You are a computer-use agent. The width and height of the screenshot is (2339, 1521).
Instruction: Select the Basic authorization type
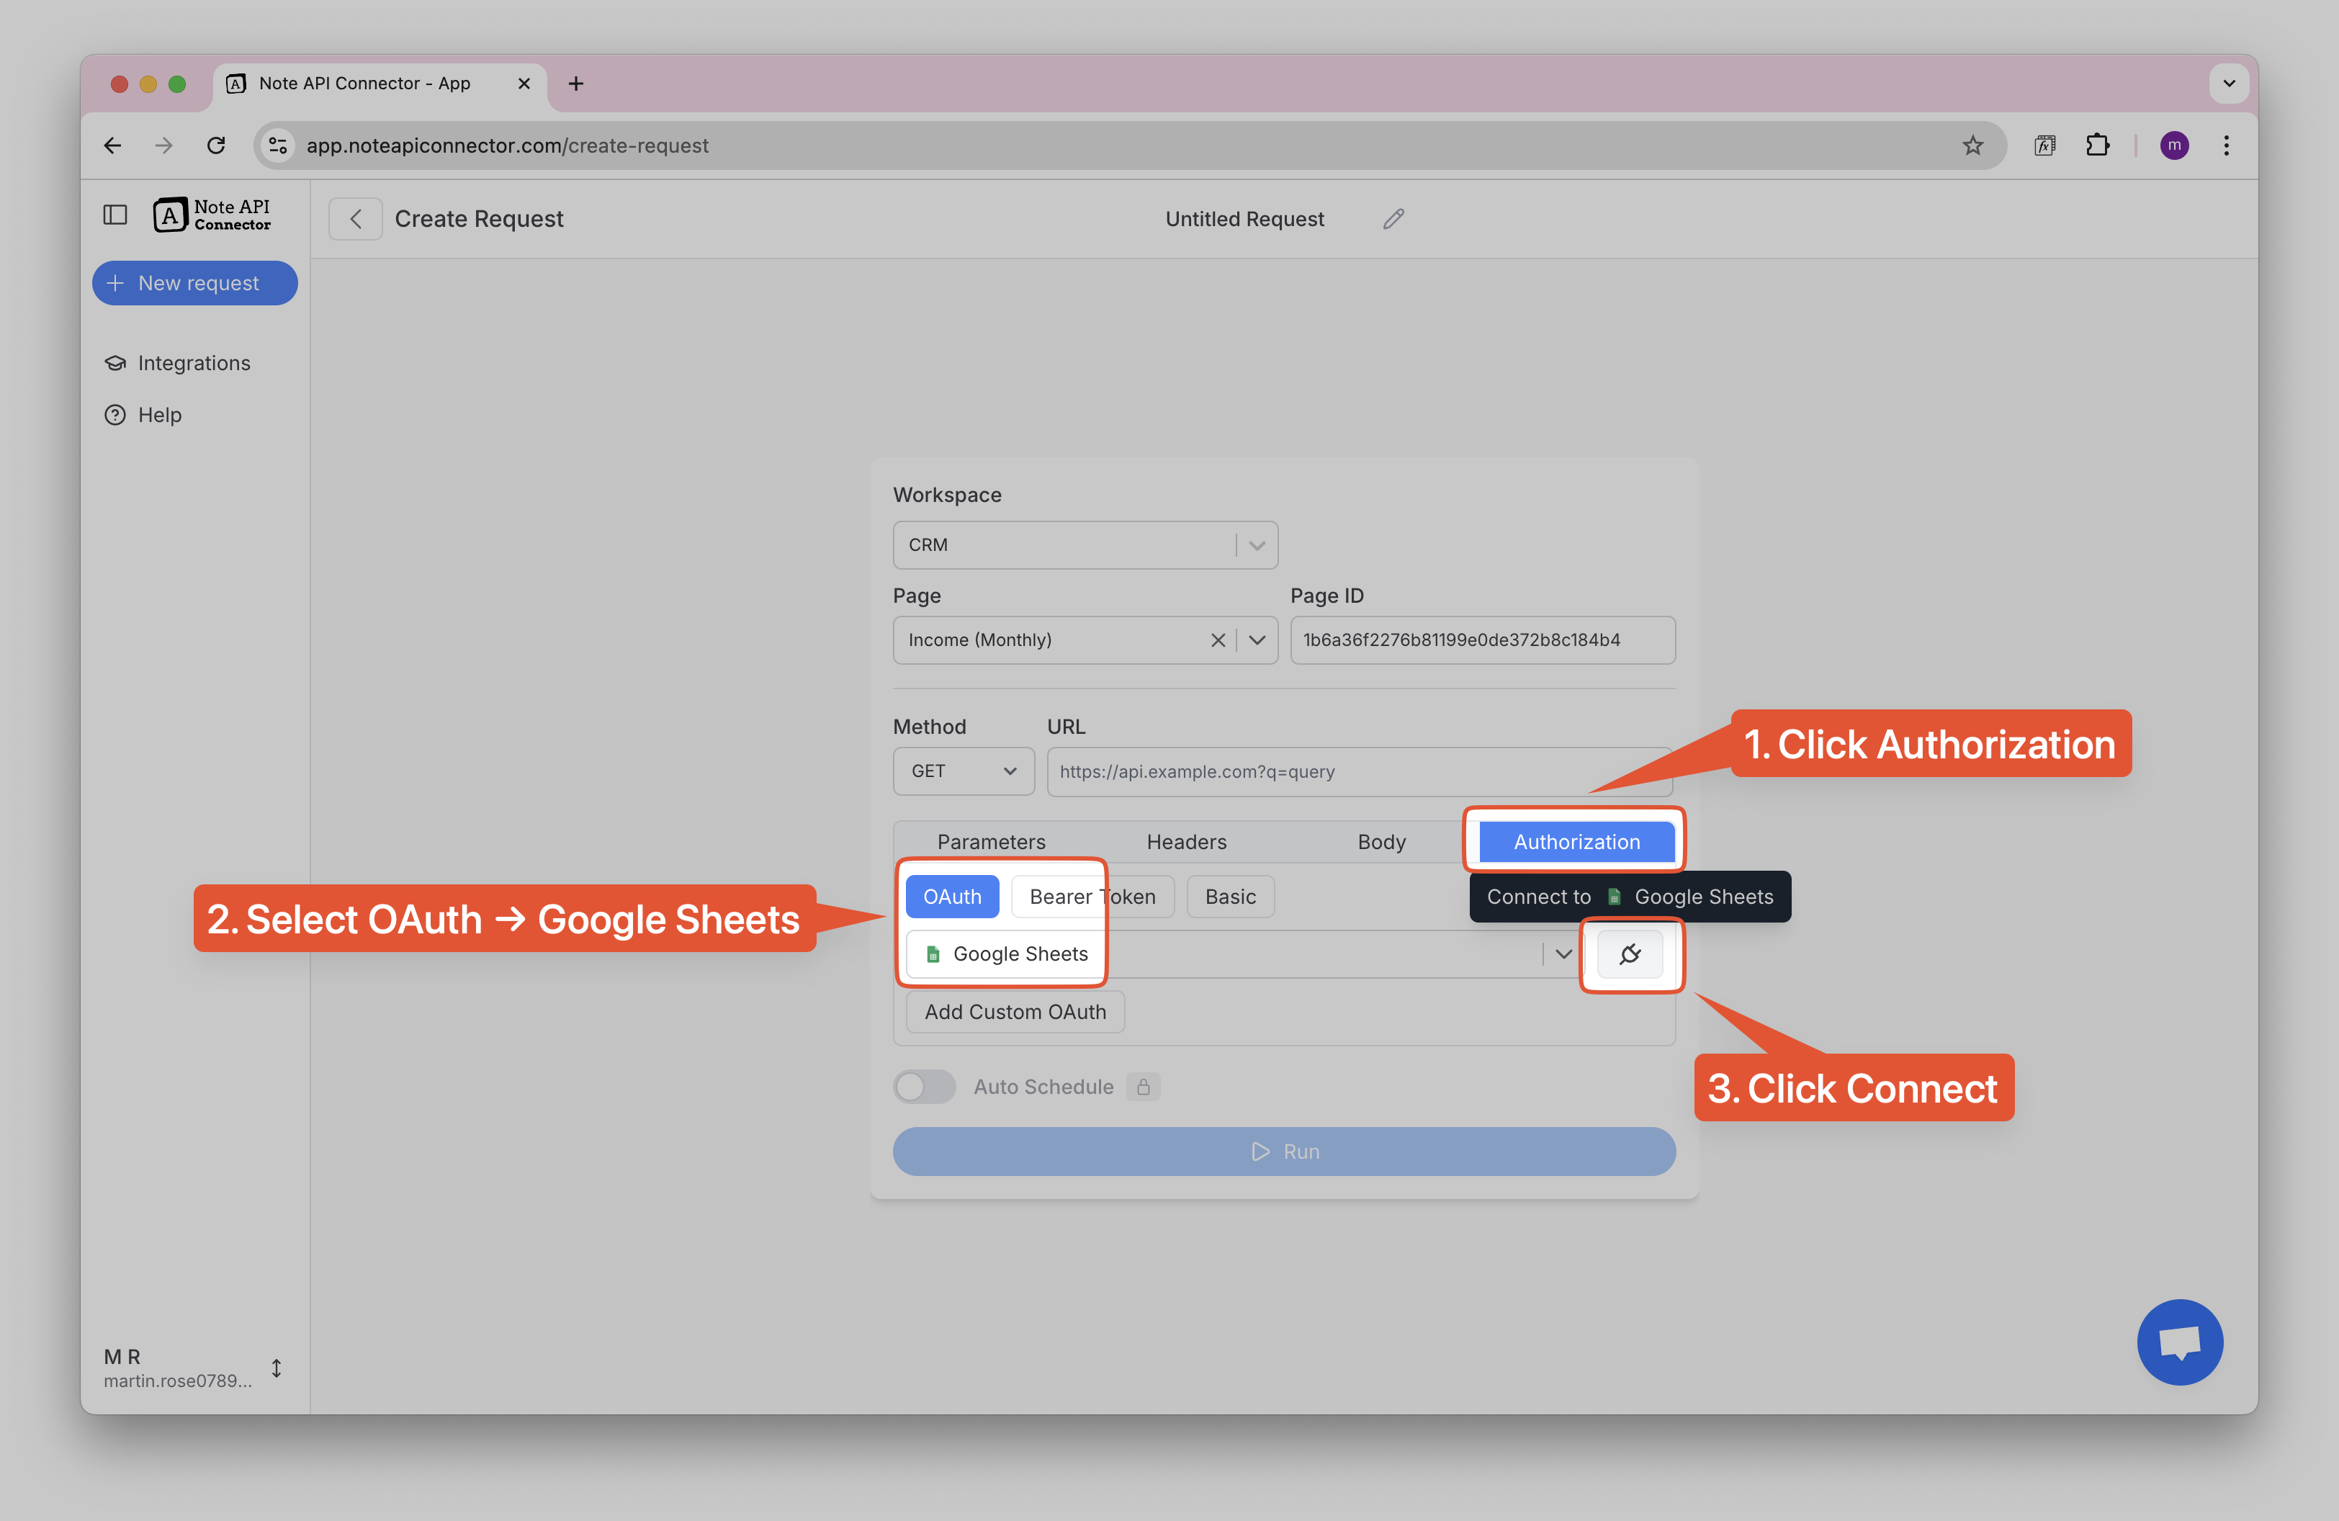[1229, 897]
